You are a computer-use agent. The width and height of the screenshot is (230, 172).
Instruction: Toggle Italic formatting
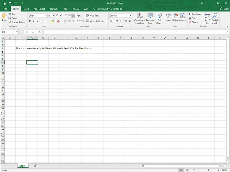tap(34, 21)
